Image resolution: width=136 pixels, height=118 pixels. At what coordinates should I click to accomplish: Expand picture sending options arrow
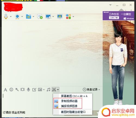click(44, 90)
